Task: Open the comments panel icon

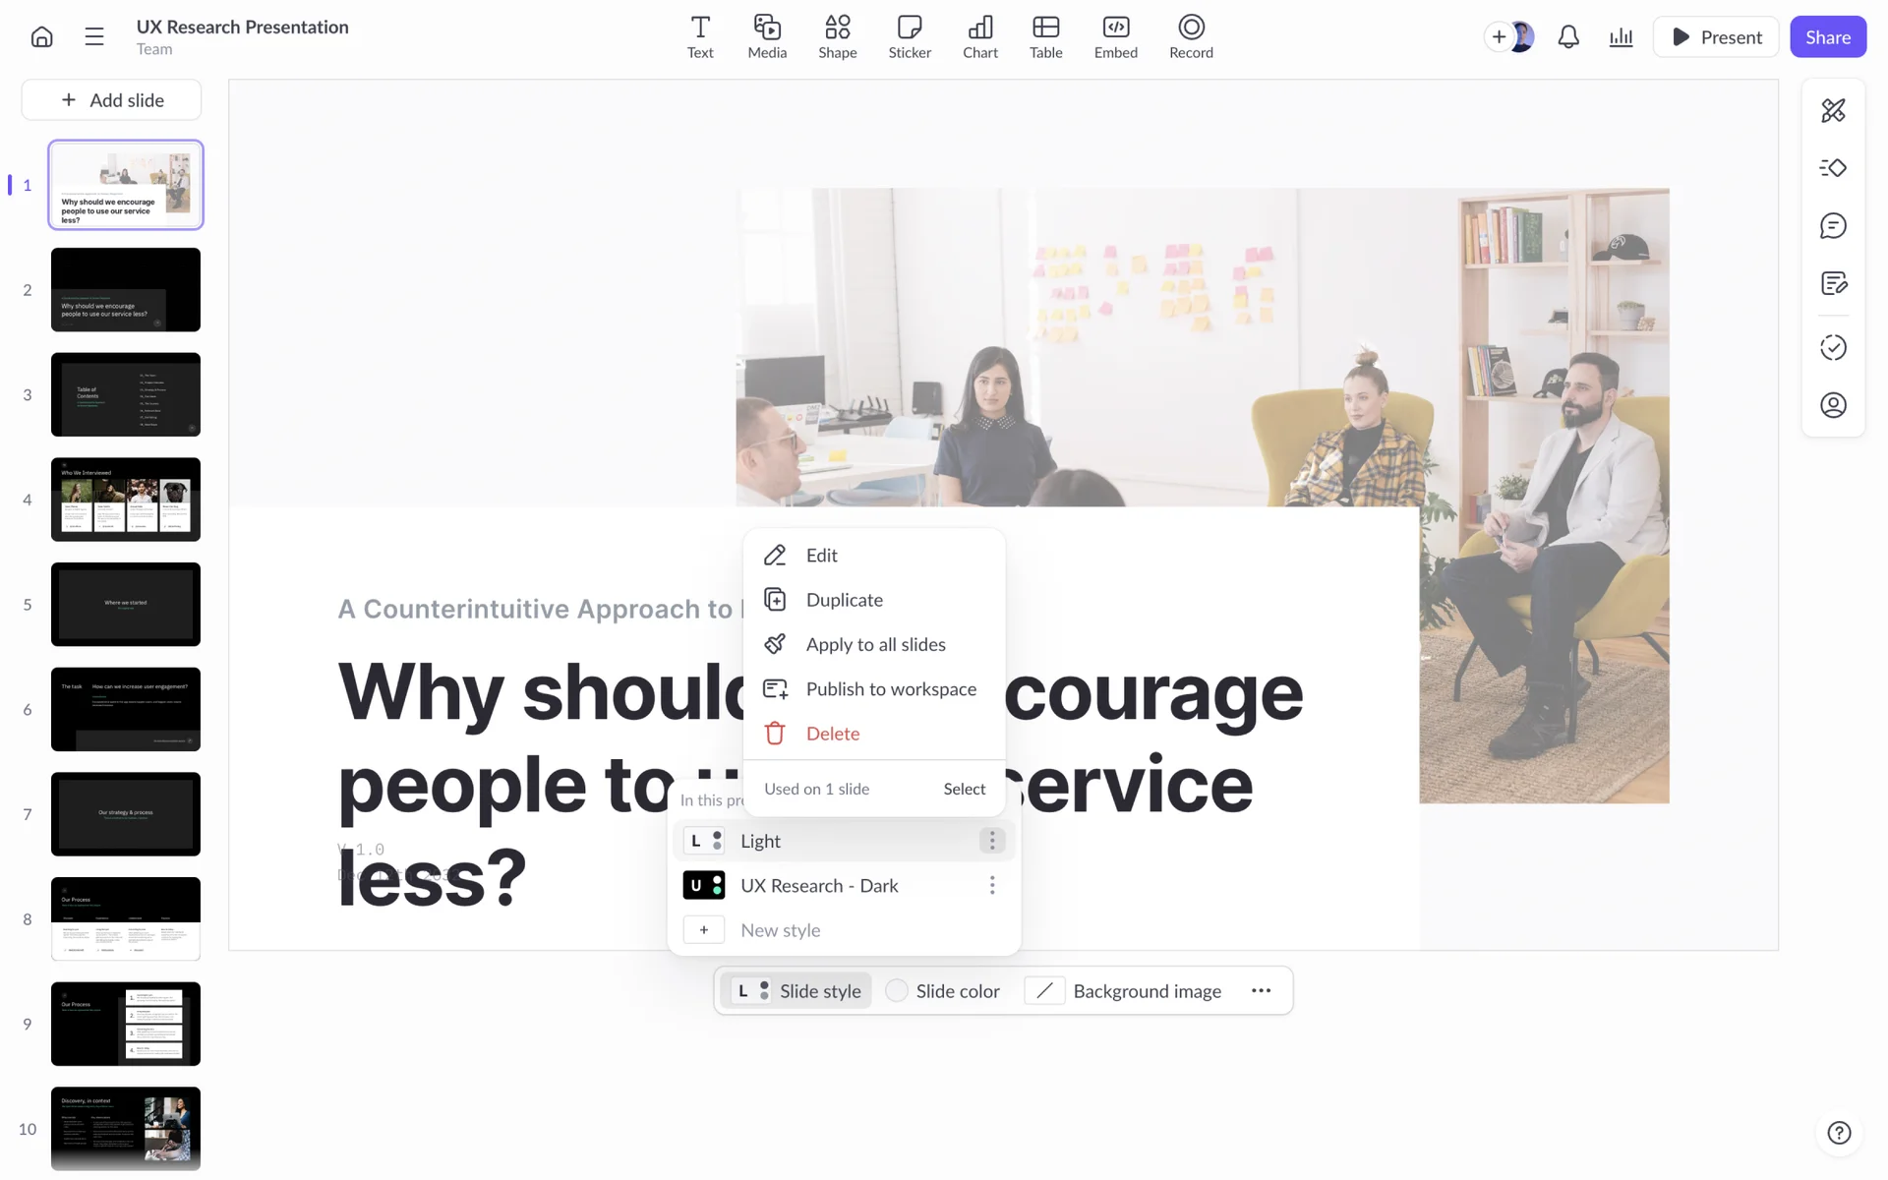Action: pyautogui.click(x=1833, y=226)
